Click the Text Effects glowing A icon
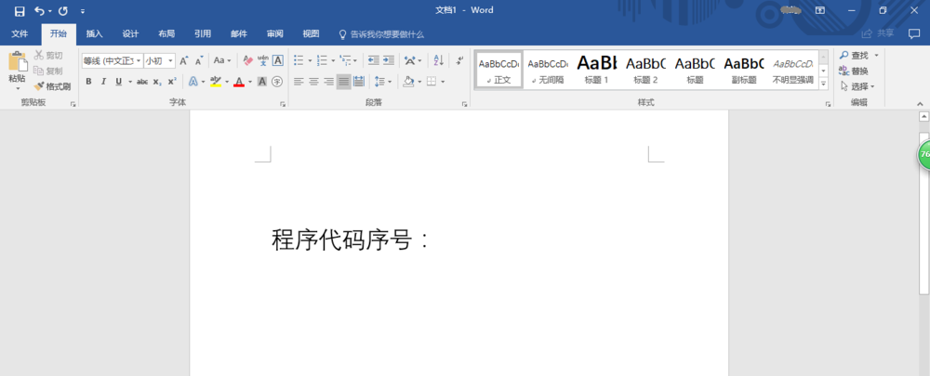The width and height of the screenshot is (930, 376). click(193, 82)
